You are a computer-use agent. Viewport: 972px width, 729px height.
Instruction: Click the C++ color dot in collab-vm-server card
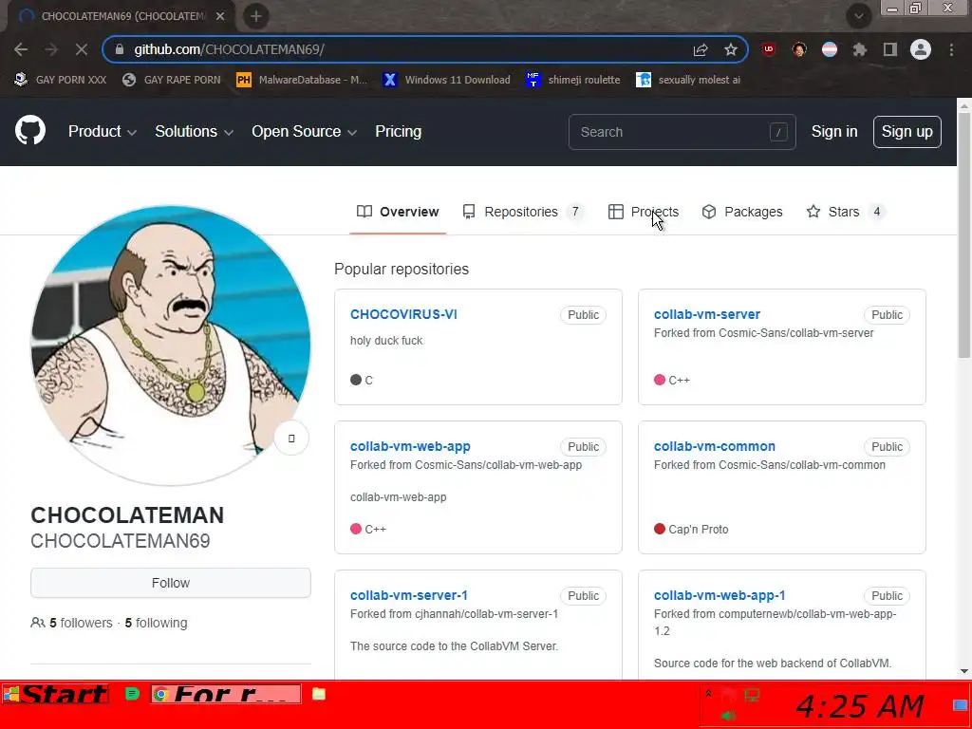660,380
